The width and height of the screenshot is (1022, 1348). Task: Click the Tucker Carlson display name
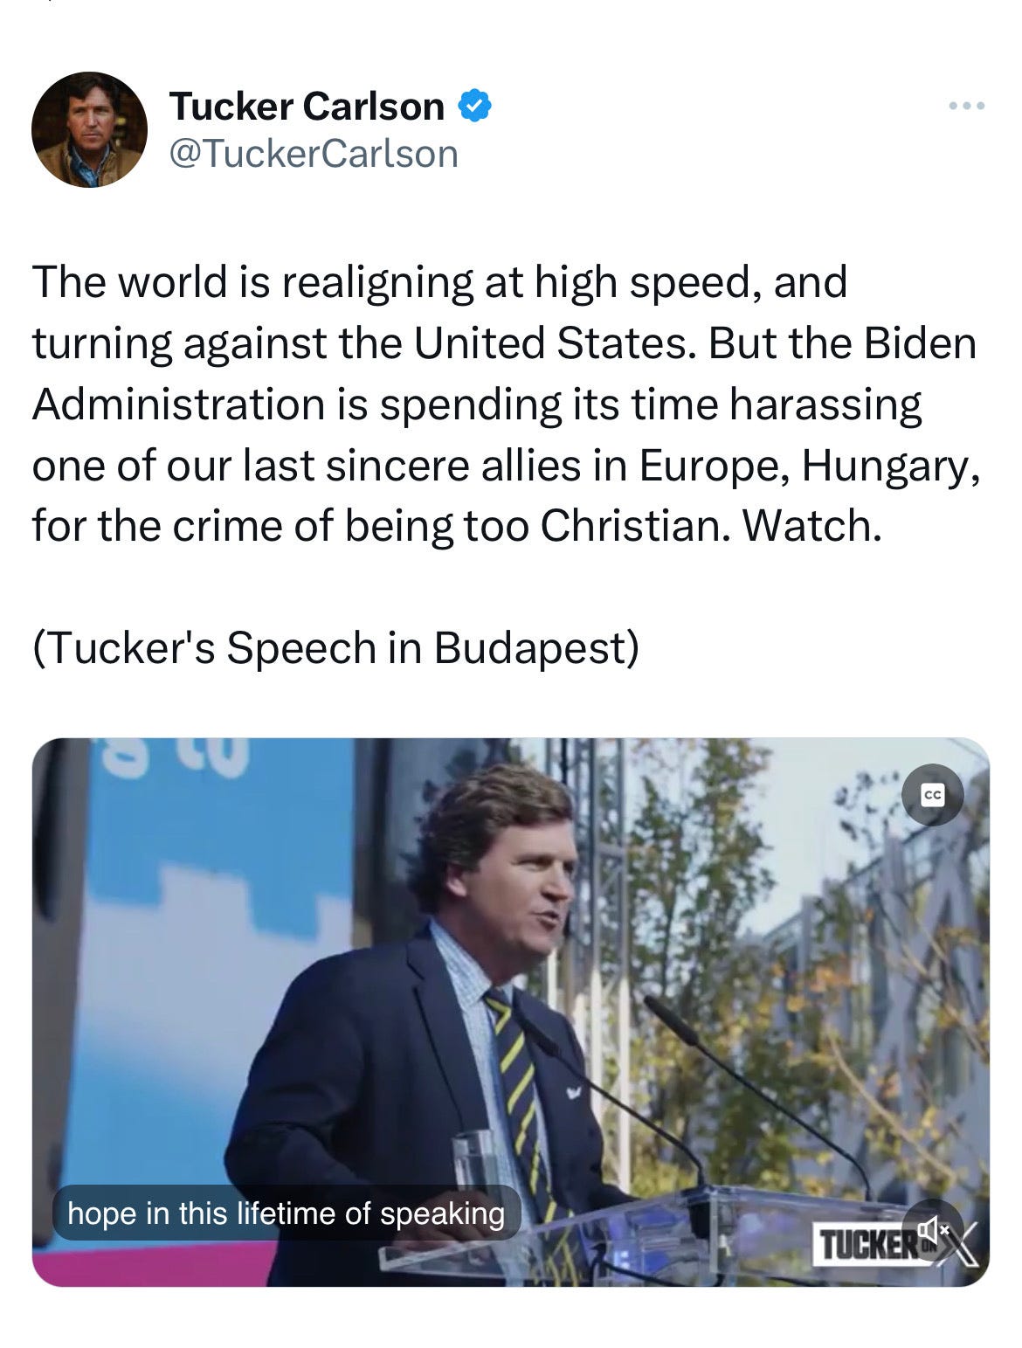point(307,107)
